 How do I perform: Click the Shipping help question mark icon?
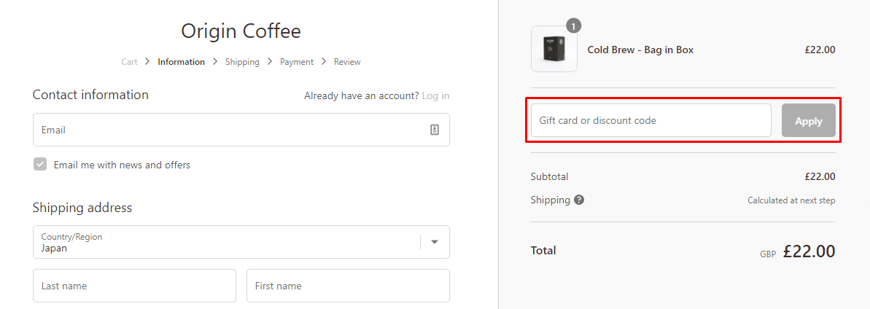(579, 200)
